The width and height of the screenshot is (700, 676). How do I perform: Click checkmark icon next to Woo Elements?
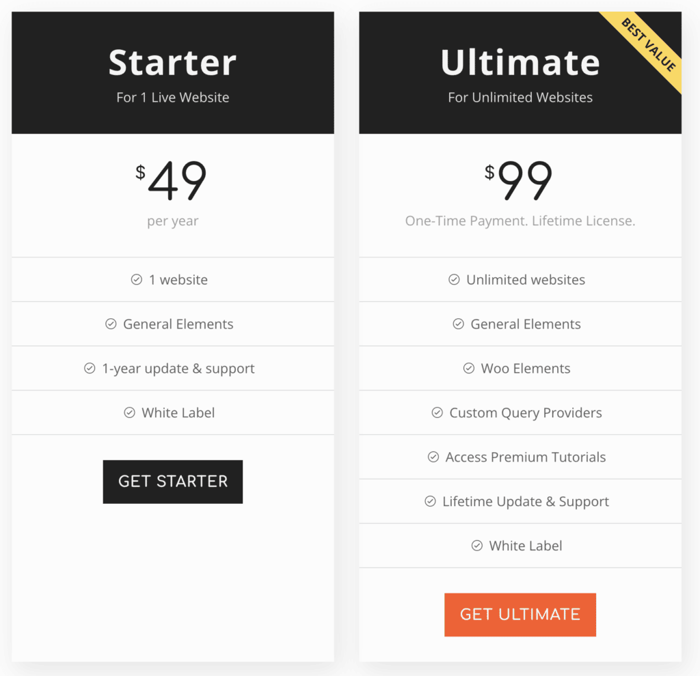point(469,368)
